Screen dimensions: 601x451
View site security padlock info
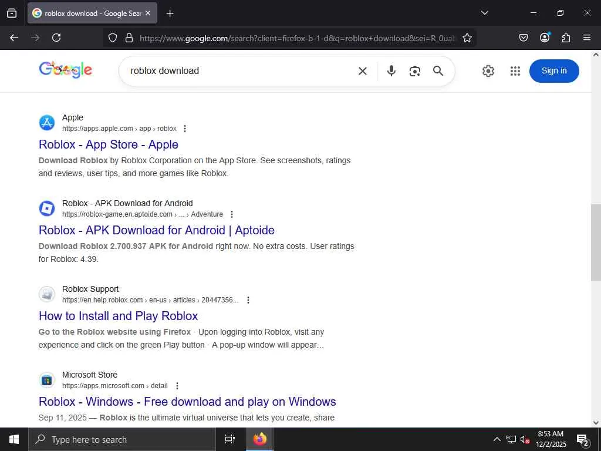coord(129,38)
